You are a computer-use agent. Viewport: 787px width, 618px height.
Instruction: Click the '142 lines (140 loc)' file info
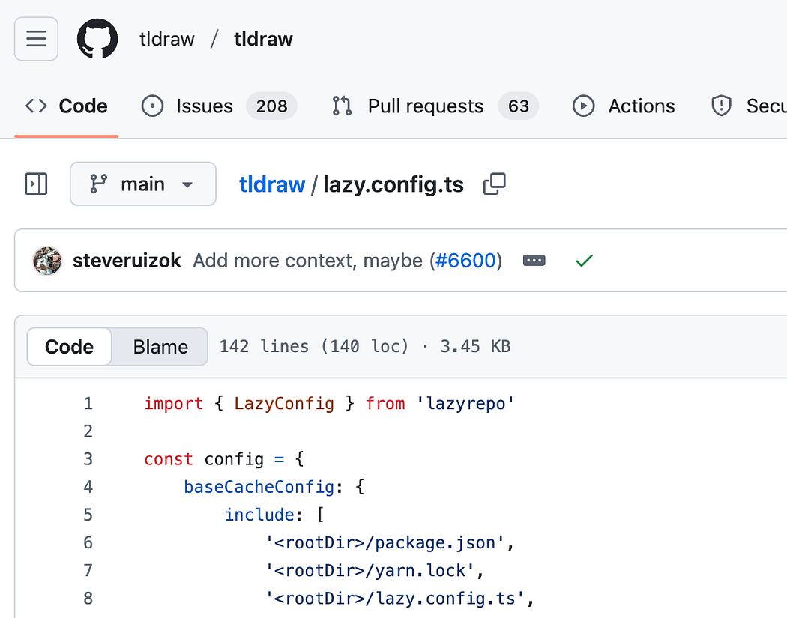coord(314,346)
